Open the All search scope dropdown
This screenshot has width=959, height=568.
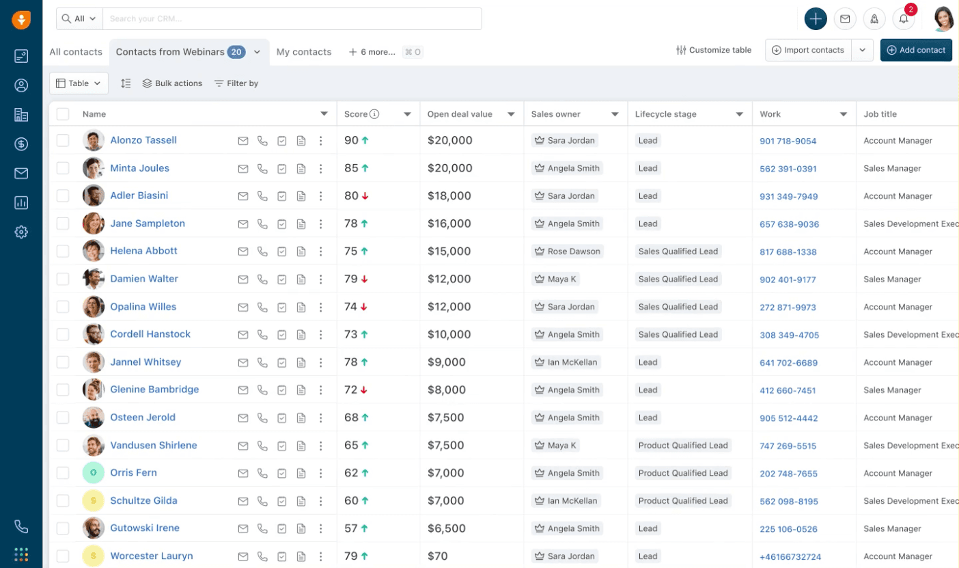[x=79, y=19]
